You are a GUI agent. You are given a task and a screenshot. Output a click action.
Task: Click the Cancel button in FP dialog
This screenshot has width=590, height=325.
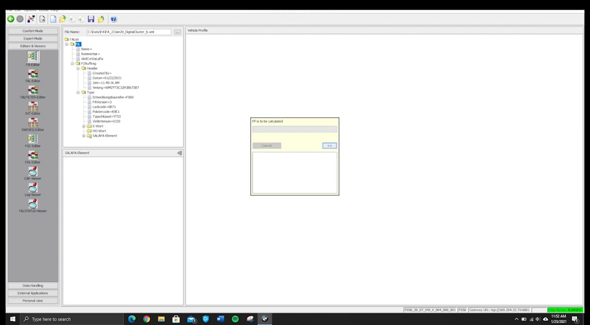pos(267,146)
